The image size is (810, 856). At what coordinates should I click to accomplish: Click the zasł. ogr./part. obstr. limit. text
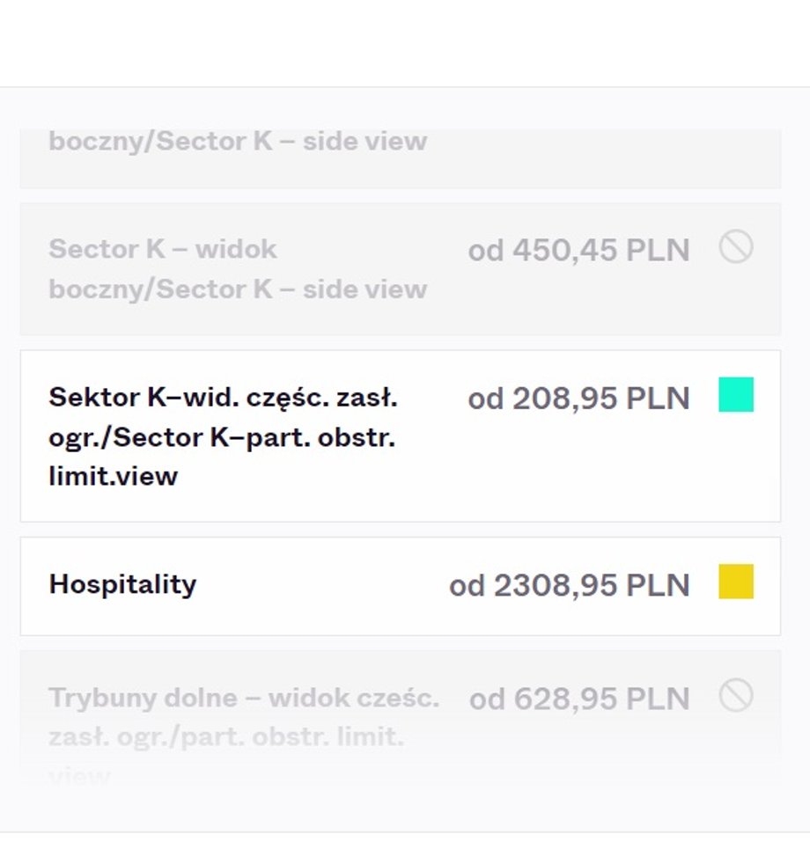(226, 737)
